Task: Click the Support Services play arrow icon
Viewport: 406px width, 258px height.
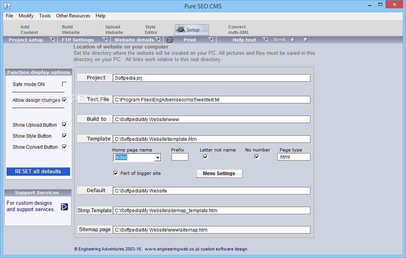Action: coord(64,207)
